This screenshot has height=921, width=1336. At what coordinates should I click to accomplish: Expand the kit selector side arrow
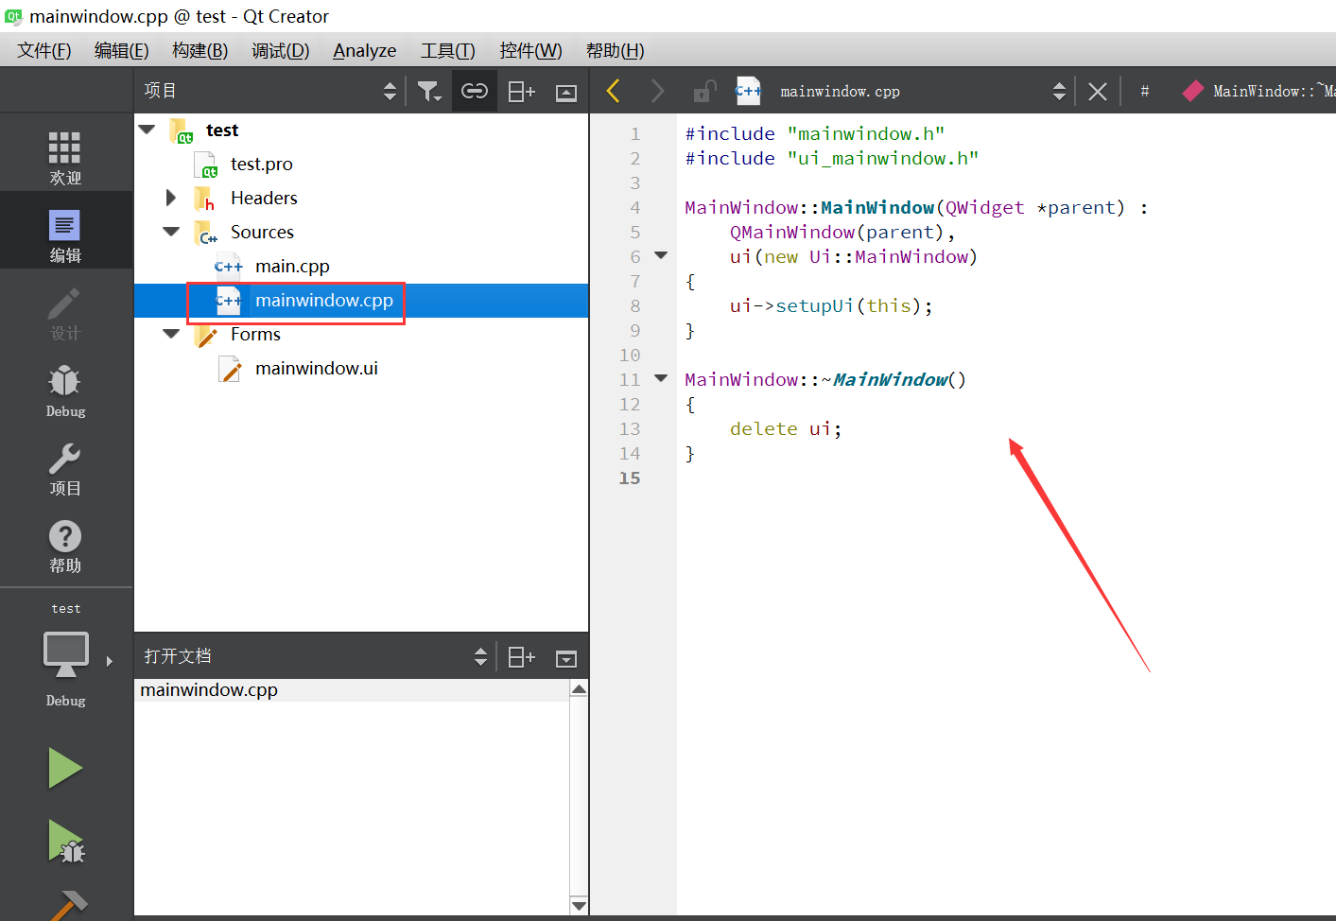tap(110, 661)
